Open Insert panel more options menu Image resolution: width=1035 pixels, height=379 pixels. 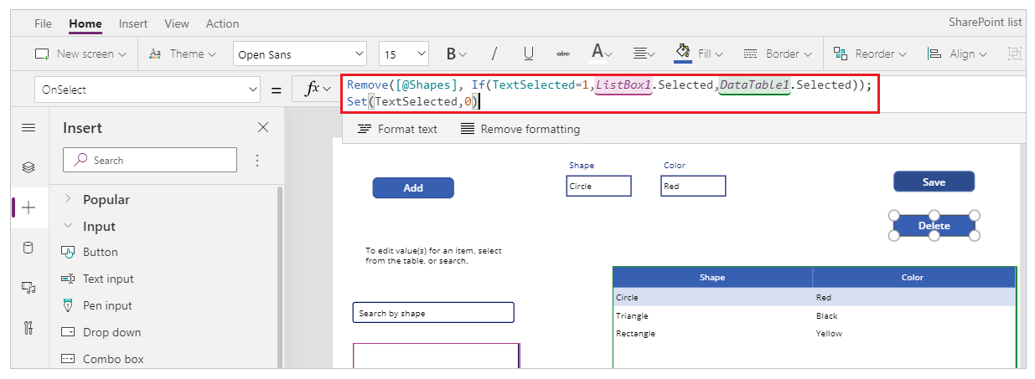coord(257,160)
